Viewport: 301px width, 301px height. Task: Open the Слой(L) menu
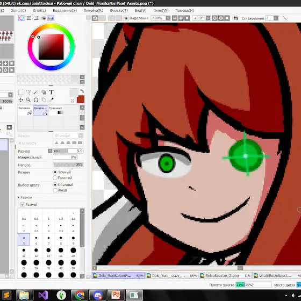[x=39, y=10]
